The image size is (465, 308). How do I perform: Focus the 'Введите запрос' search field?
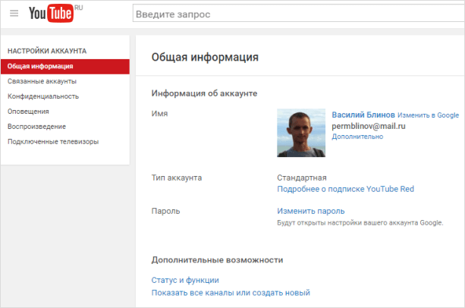click(x=299, y=14)
